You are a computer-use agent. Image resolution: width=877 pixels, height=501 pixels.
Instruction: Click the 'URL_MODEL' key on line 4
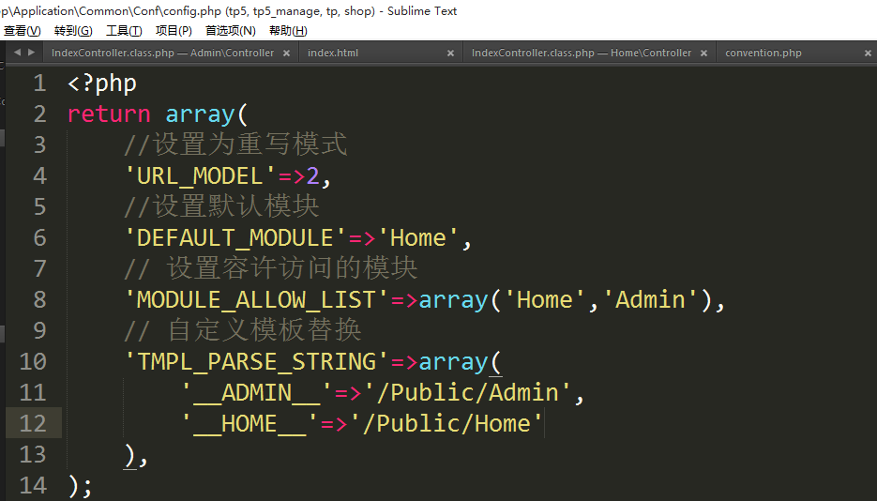pos(200,175)
